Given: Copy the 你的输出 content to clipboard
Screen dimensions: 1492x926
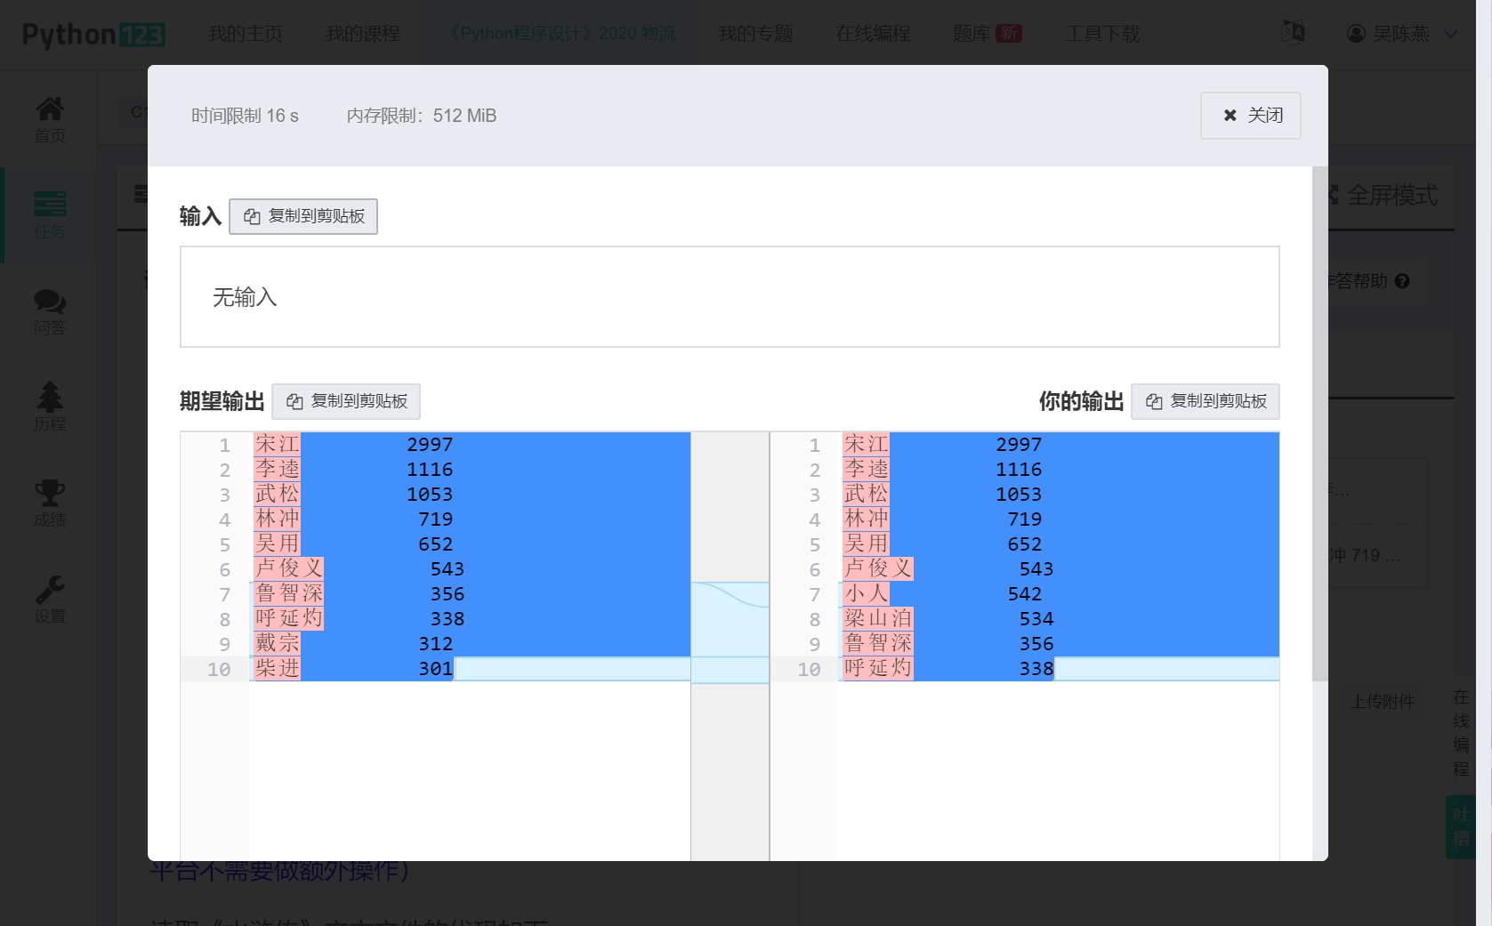Looking at the screenshot, I should (1206, 401).
